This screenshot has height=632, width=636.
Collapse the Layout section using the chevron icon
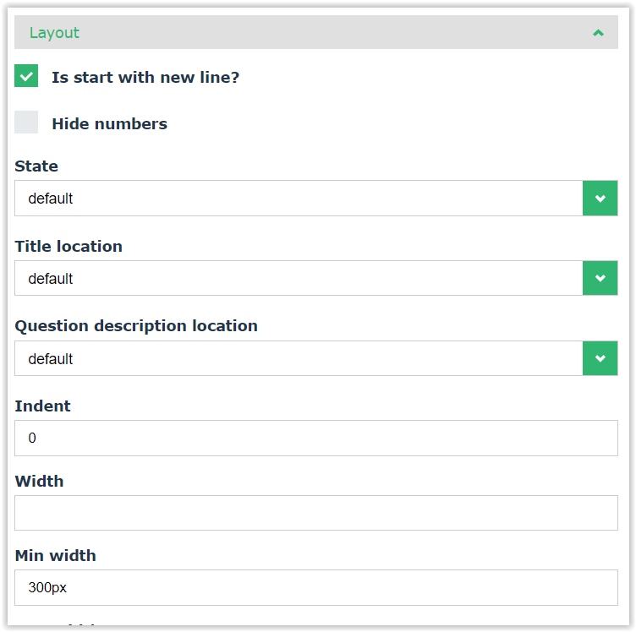598,33
